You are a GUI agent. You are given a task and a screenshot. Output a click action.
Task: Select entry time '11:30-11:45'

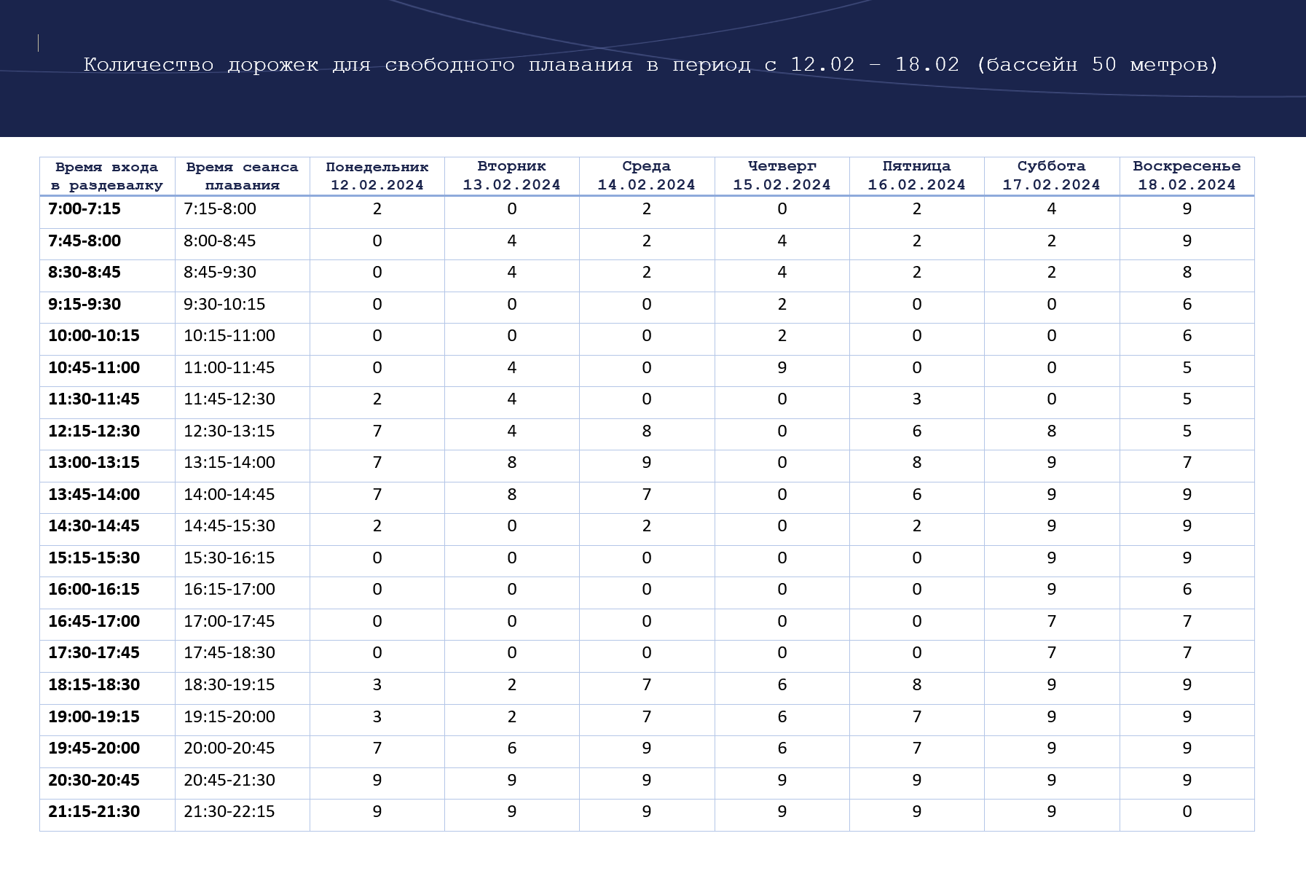click(x=94, y=399)
